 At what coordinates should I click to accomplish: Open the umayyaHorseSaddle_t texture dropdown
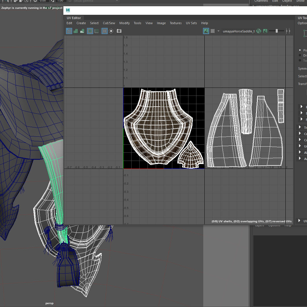[x=239, y=31]
